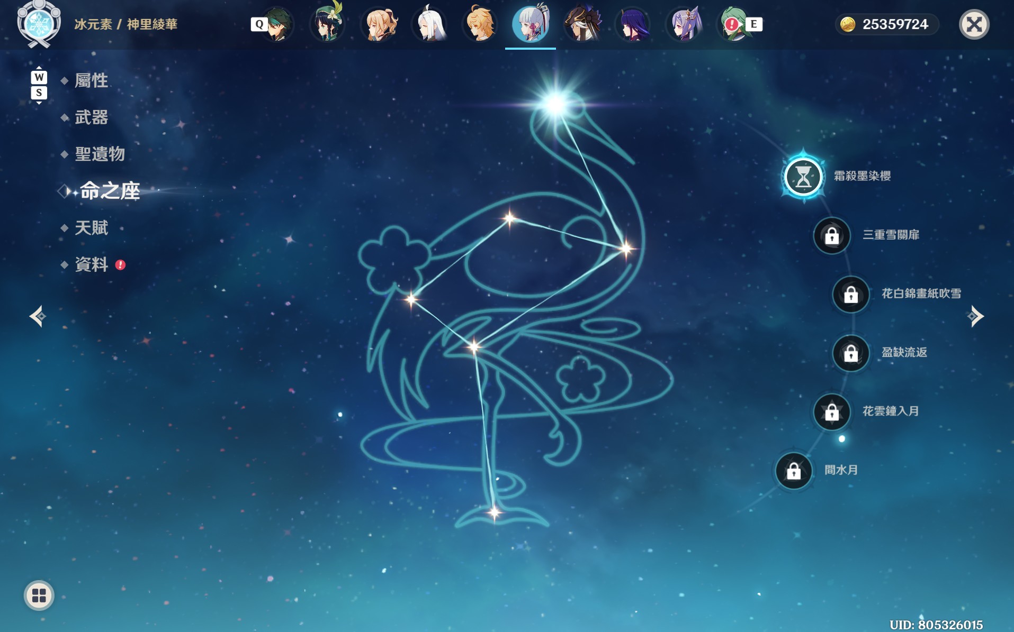Image resolution: width=1014 pixels, height=632 pixels.
Task: Click the 三重雪關扉 constellation name text
Action: pyautogui.click(x=891, y=235)
